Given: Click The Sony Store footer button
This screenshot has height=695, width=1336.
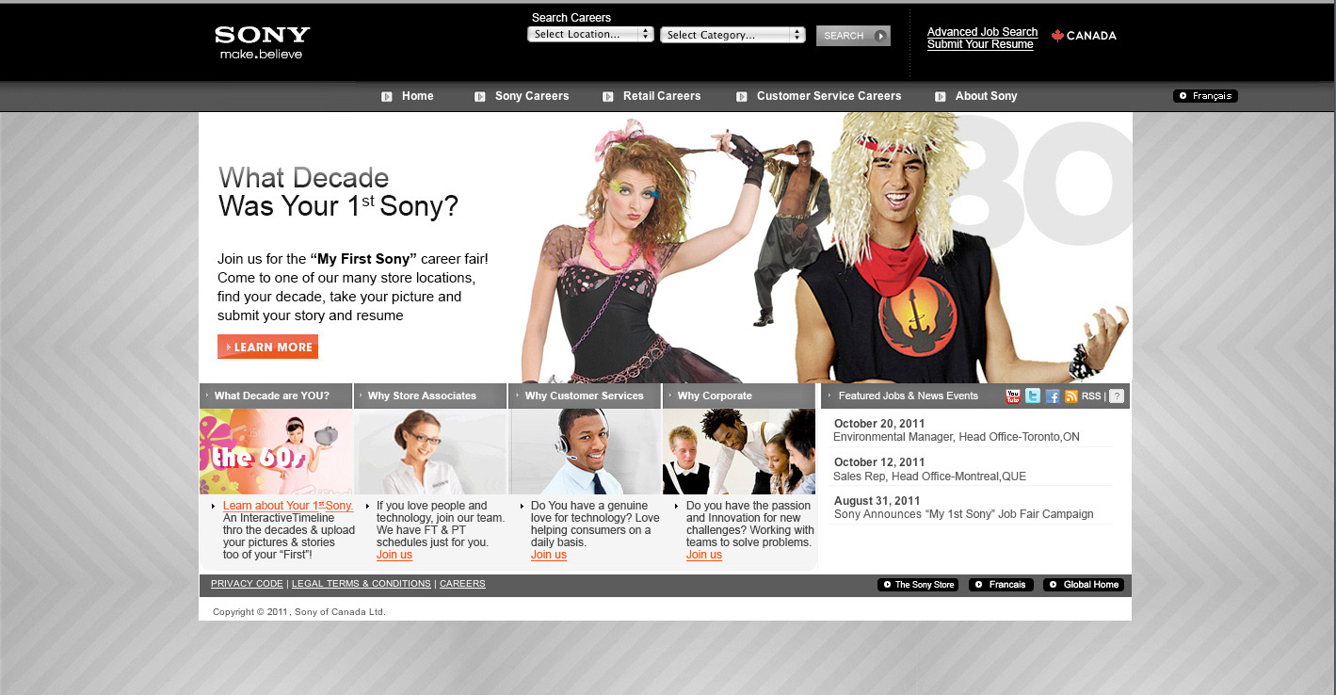Looking at the screenshot, I should click(918, 585).
